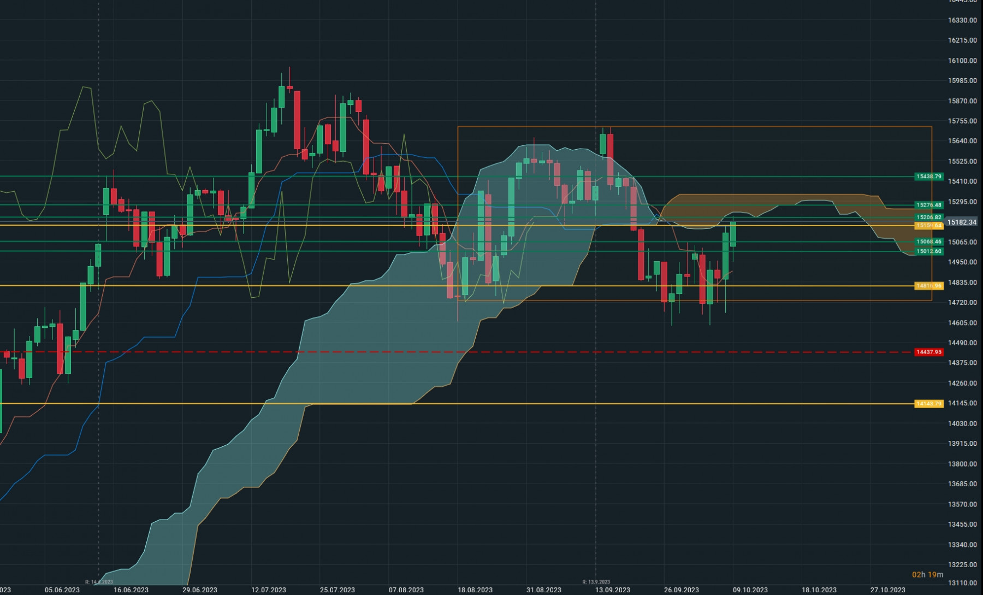Select the 18.08.2023 date axis label
Viewport: 983px width, 595px height.
475,590
